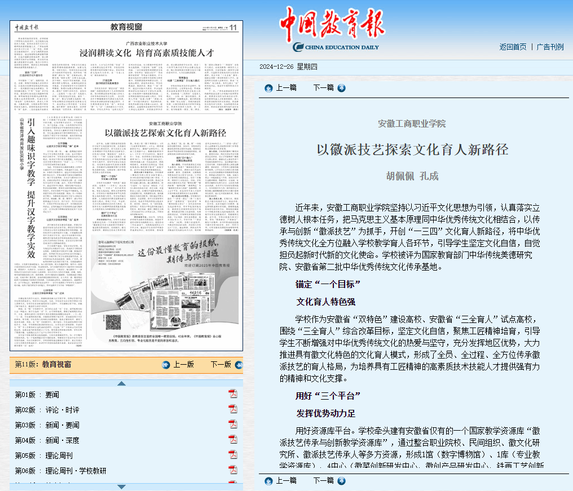Click the top 上一篇 arrow icon
Image resolution: width=573 pixels, height=491 pixels.
pos(268,88)
